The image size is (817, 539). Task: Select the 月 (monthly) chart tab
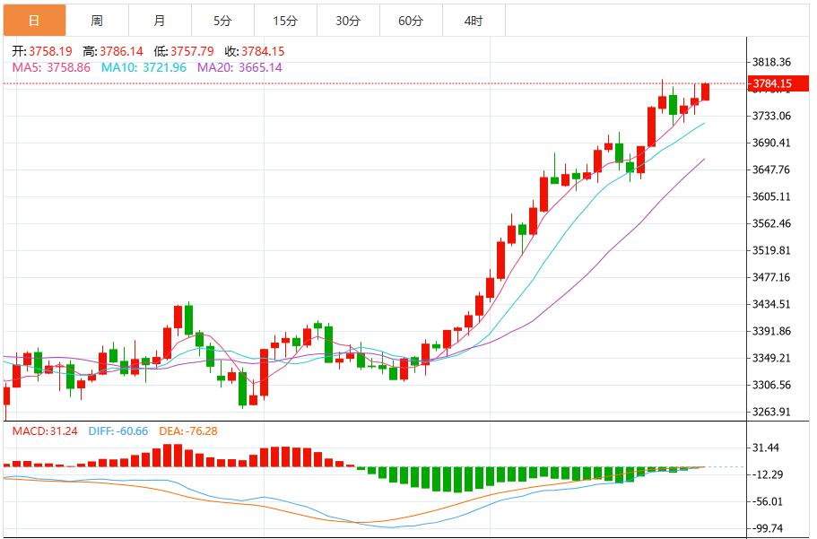point(159,21)
